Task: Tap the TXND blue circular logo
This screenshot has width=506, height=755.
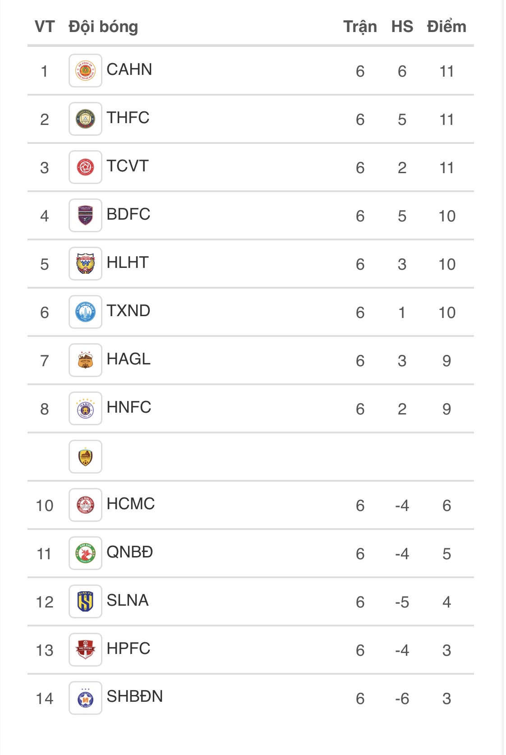Action: click(x=85, y=312)
